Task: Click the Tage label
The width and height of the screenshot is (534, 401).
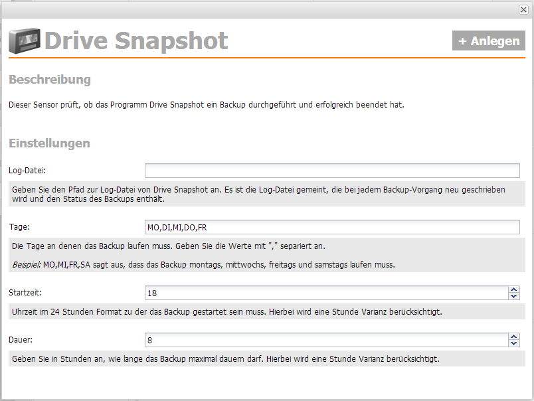Action: (20, 227)
